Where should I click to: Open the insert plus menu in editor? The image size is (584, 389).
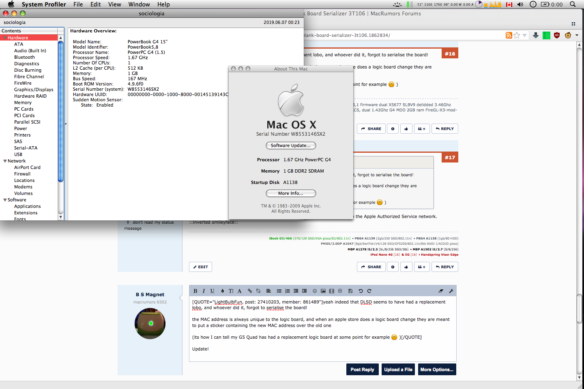[x=340, y=291]
